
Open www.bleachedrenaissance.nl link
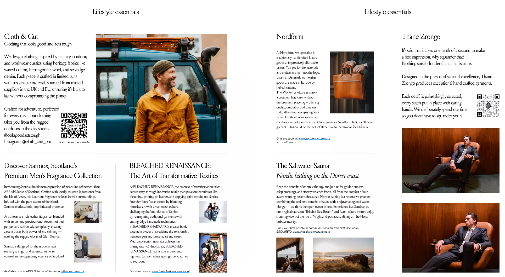171,271
